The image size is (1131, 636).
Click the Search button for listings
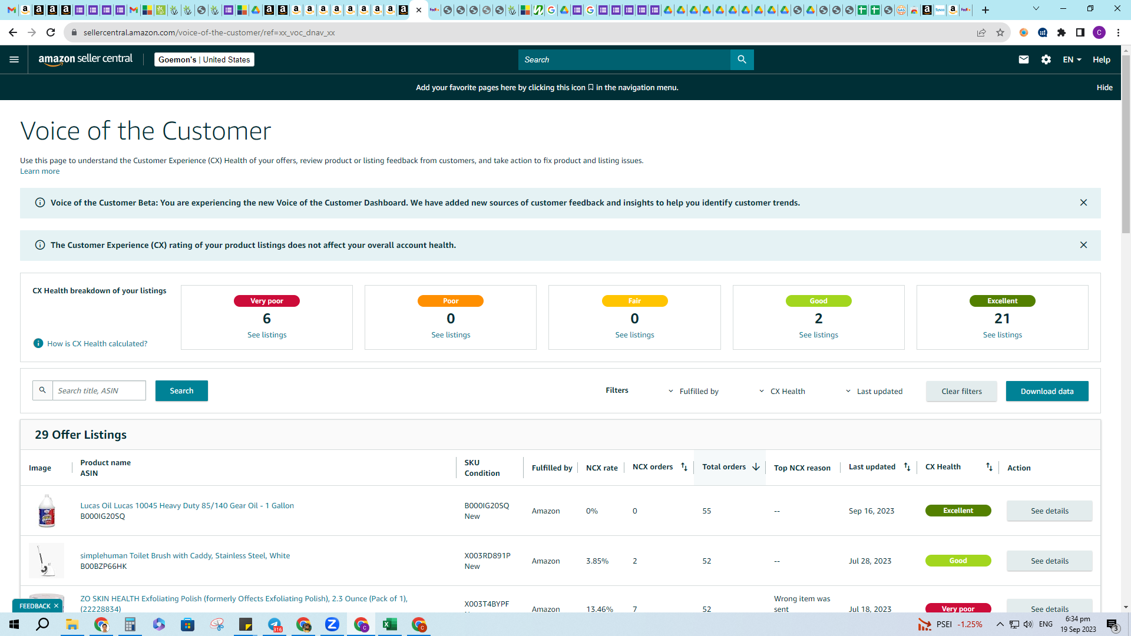[181, 390]
